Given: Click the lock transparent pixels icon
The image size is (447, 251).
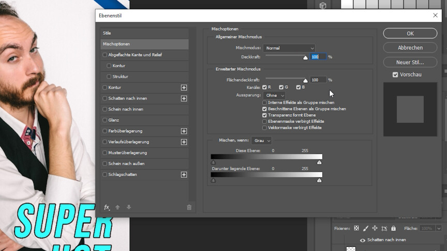Looking at the screenshot, I should pos(356,228).
